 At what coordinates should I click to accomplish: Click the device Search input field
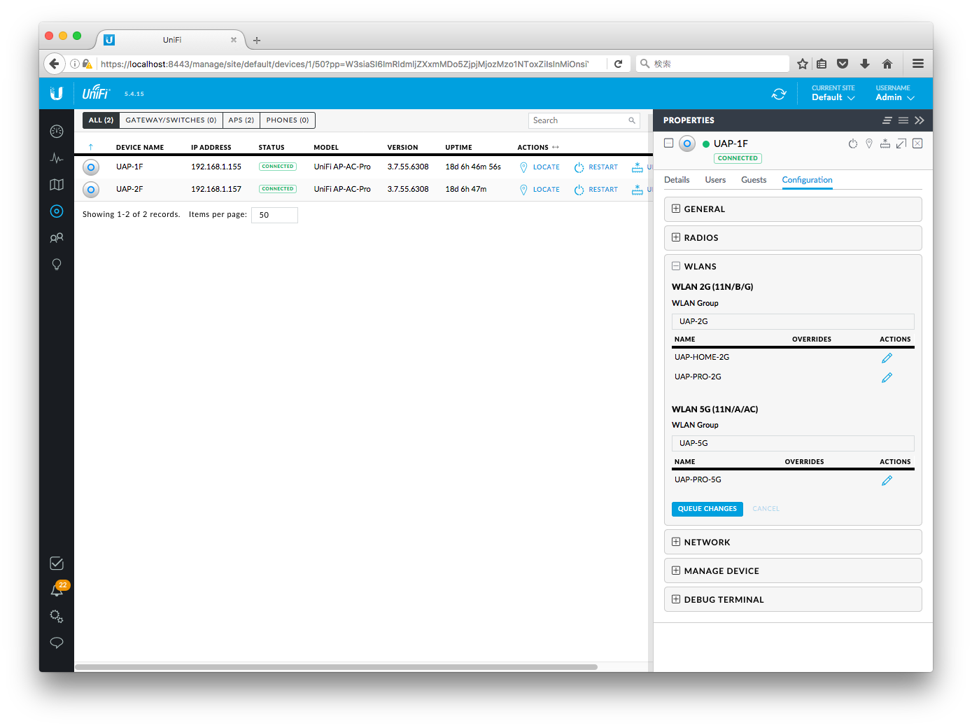[584, 120]
